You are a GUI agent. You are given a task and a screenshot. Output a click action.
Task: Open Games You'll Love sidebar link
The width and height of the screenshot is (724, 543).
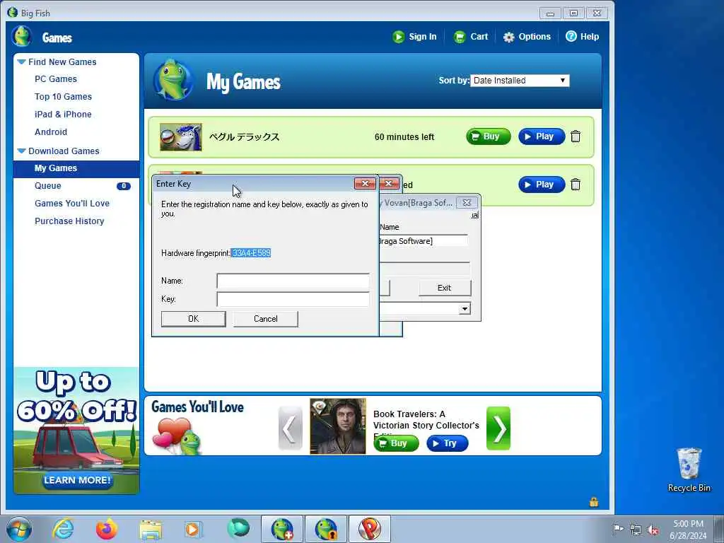pos(72,203)
